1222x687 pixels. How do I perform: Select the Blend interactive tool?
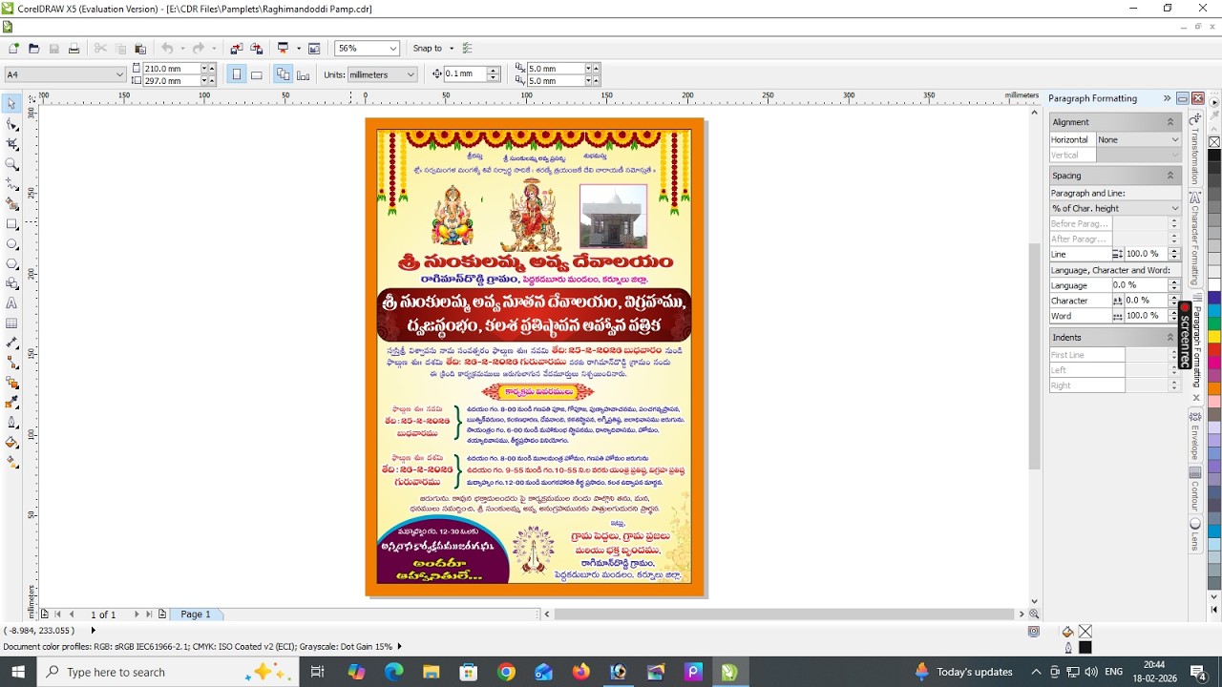click(x=11, y=383)
